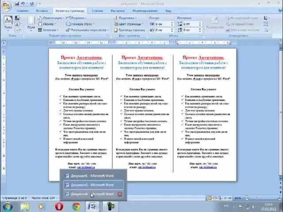The height and width of the screenshot is (212, 283).
Task: Click the Word Help icon at ribbon's right end
Action: pyautogui.click(x=281, y=11)
